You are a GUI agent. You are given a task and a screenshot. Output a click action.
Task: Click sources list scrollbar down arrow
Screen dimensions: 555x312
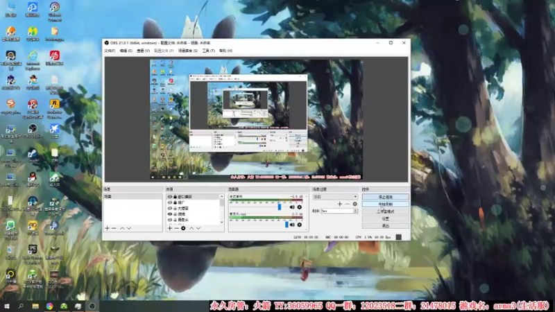[222, 223]
